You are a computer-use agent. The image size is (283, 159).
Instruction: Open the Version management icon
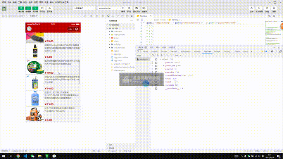(x=259, y=8)
